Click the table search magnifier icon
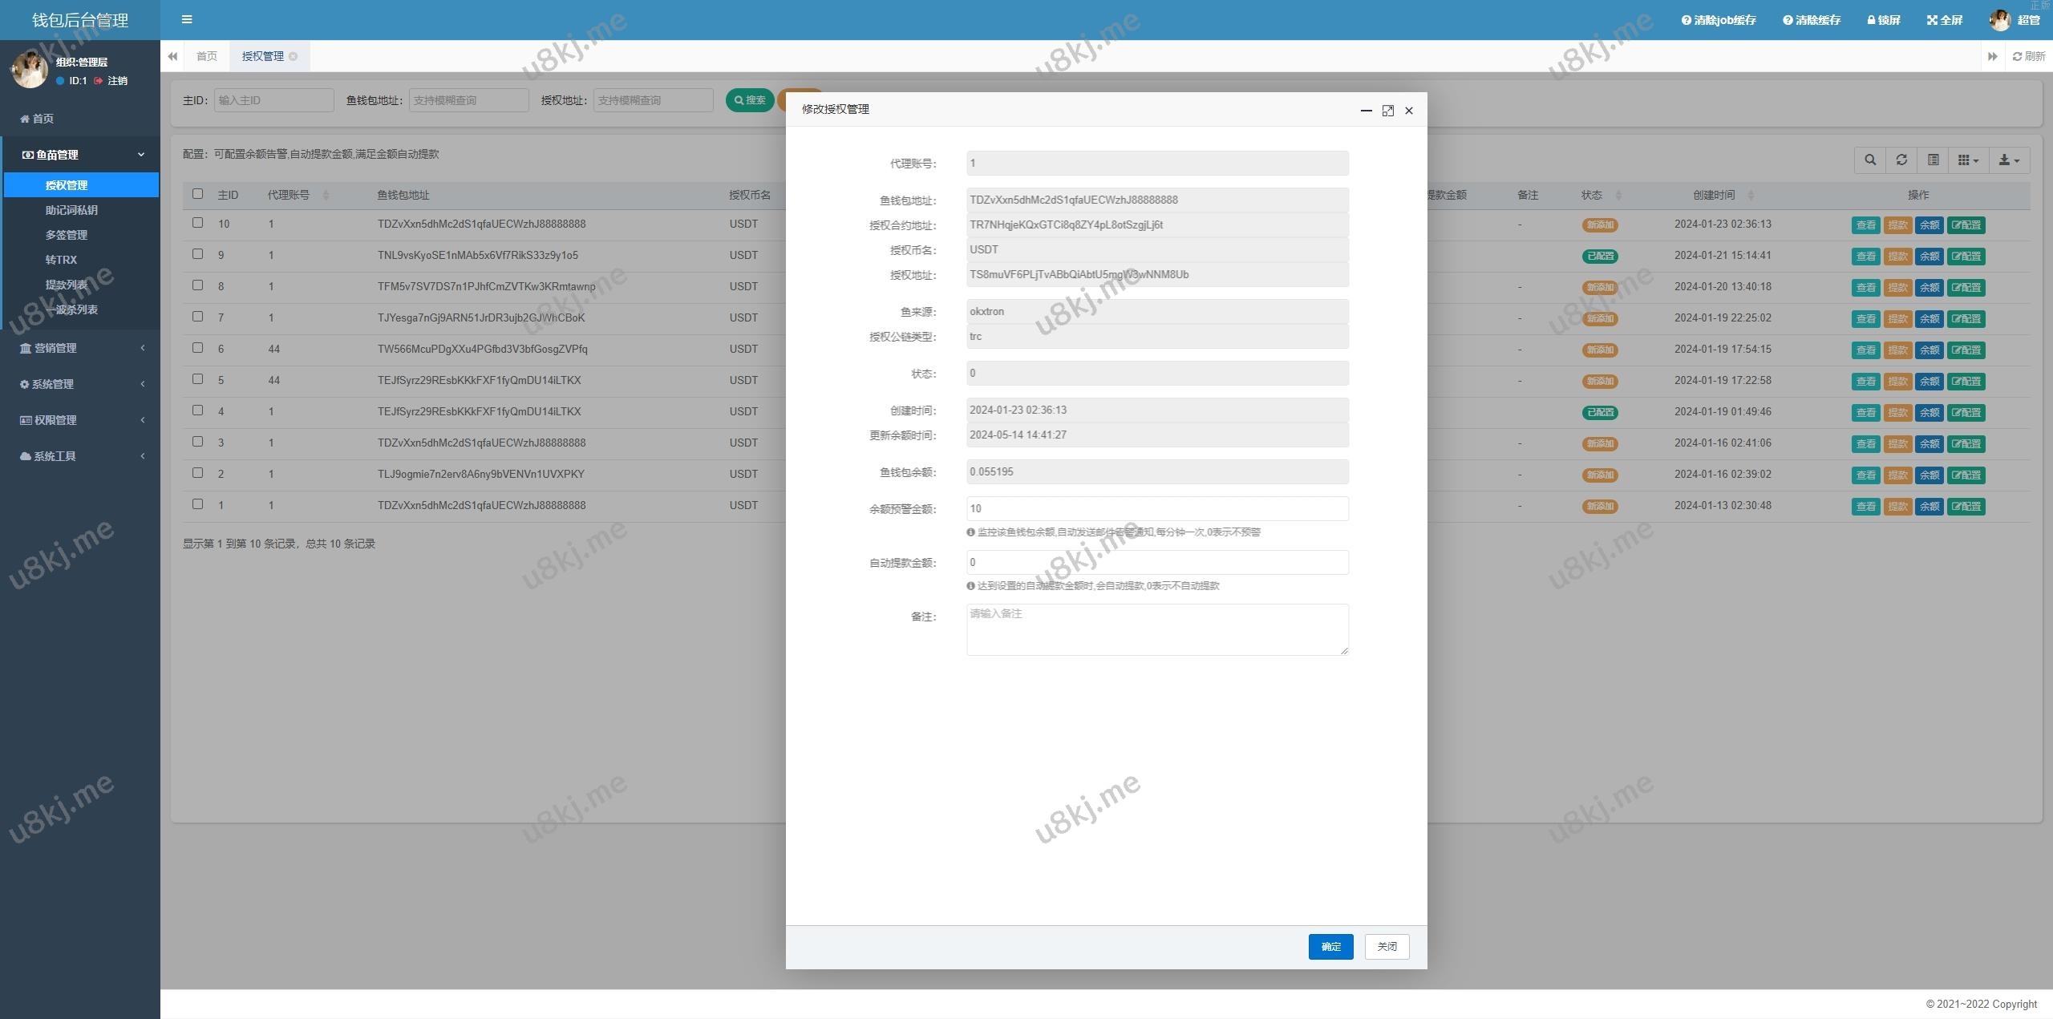Screen dimensions: 2053x1019 pyautogui.click(x=1870, y=160)
